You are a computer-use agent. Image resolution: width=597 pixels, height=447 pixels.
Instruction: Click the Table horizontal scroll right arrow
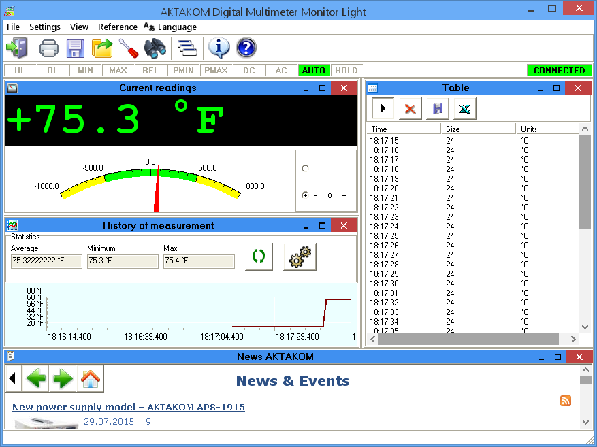[x=573, y=339]
